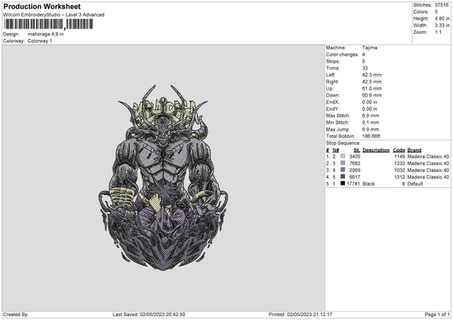Select the light purple swatch for thread 1232
453x320 pixels.
pos(343,163)
